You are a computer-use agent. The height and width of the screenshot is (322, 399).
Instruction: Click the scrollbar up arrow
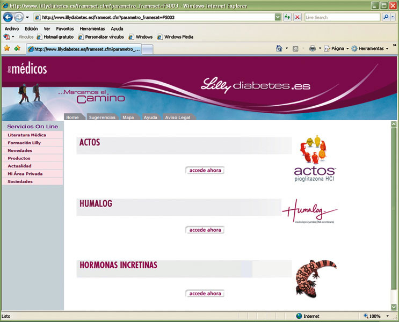394,124
